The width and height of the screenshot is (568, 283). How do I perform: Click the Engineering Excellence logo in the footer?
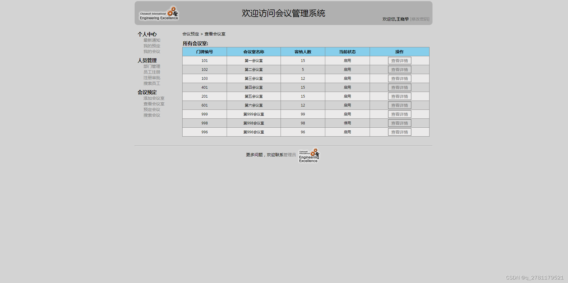click(x=309, y=155)
